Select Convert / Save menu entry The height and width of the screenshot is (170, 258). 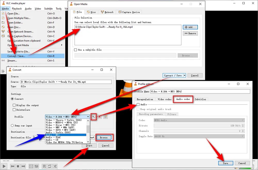coord(33,56)
